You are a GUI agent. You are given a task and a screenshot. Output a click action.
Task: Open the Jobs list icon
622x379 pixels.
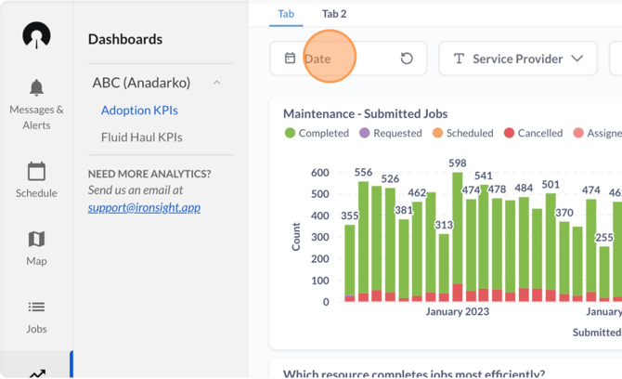pos(36,307)
